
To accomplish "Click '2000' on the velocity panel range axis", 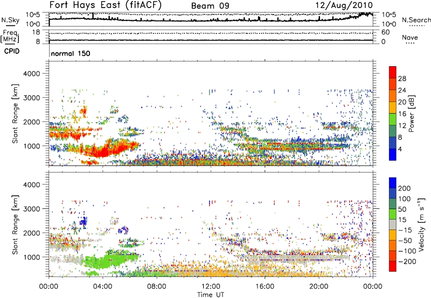I will 32,233.
